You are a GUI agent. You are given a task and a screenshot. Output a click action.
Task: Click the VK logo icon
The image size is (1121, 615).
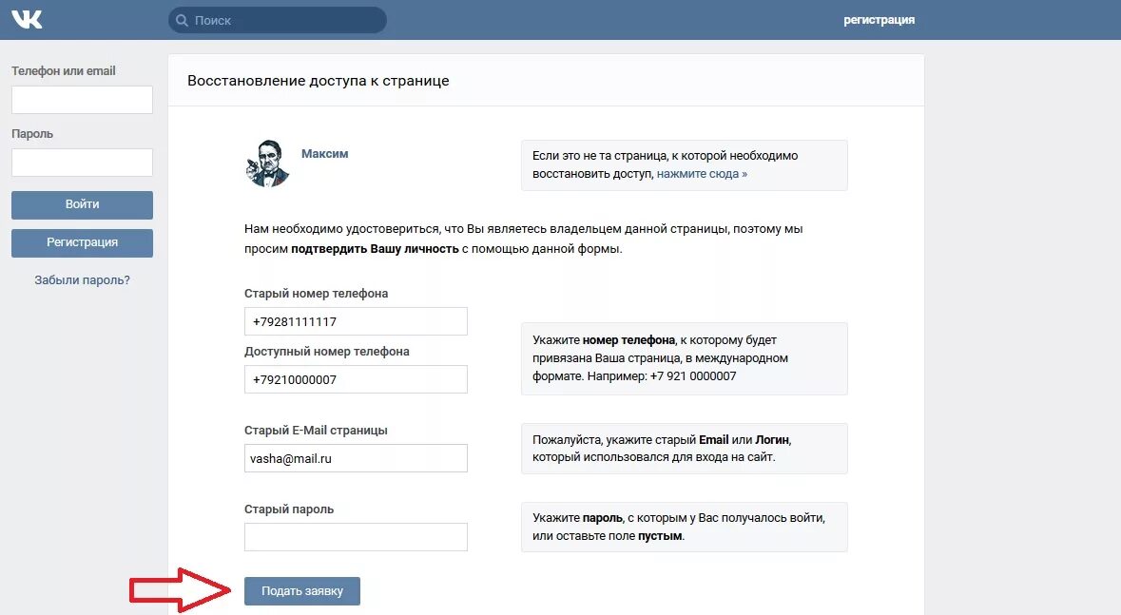pyautogui.click(x=28, y=19)
